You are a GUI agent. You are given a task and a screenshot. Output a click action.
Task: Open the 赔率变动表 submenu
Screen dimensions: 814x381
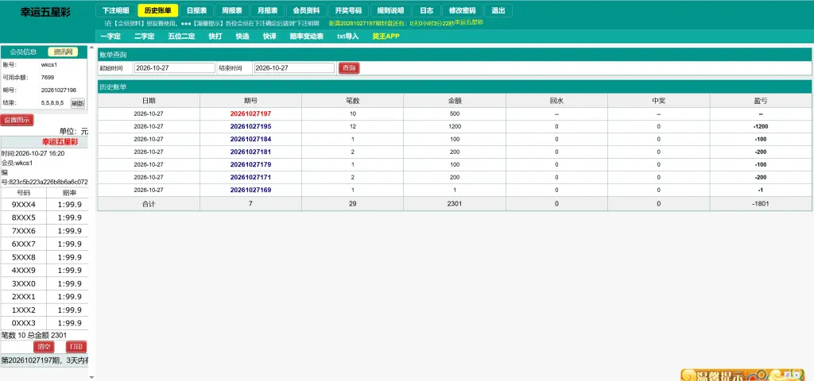click(307, 37)
